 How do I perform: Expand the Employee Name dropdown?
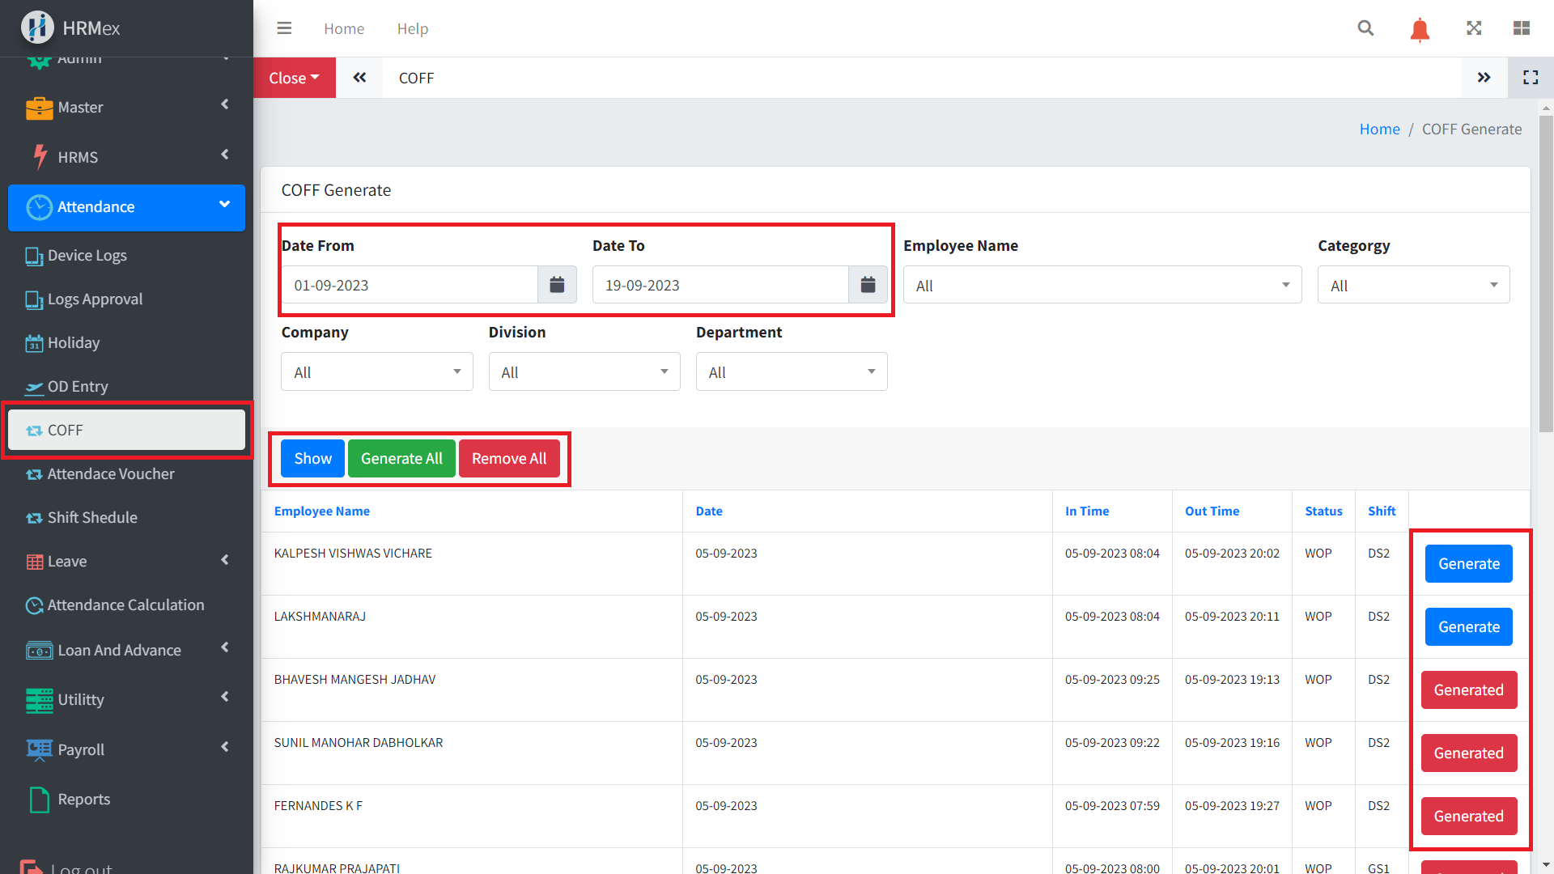point(1102,286)
